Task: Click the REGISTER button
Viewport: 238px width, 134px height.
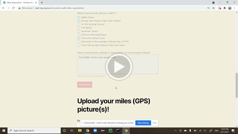Action: point(85,85)
